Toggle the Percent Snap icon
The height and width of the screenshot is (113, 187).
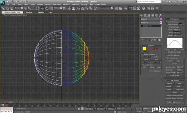click(87, 8)
